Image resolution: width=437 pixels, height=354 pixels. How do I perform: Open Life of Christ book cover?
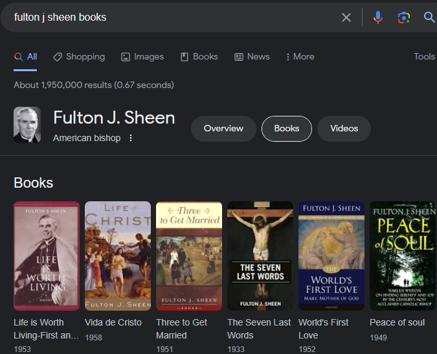(x=118, y=256)
